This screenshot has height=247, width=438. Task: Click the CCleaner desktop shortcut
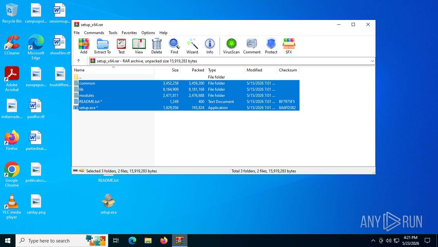coord(12,45)
